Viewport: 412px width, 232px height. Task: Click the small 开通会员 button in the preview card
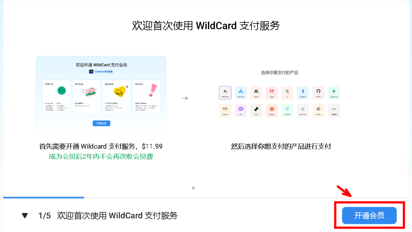tap(101, 123)
